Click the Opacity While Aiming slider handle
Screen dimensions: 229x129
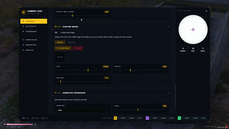pyautogui.click(x=72, y=15)
